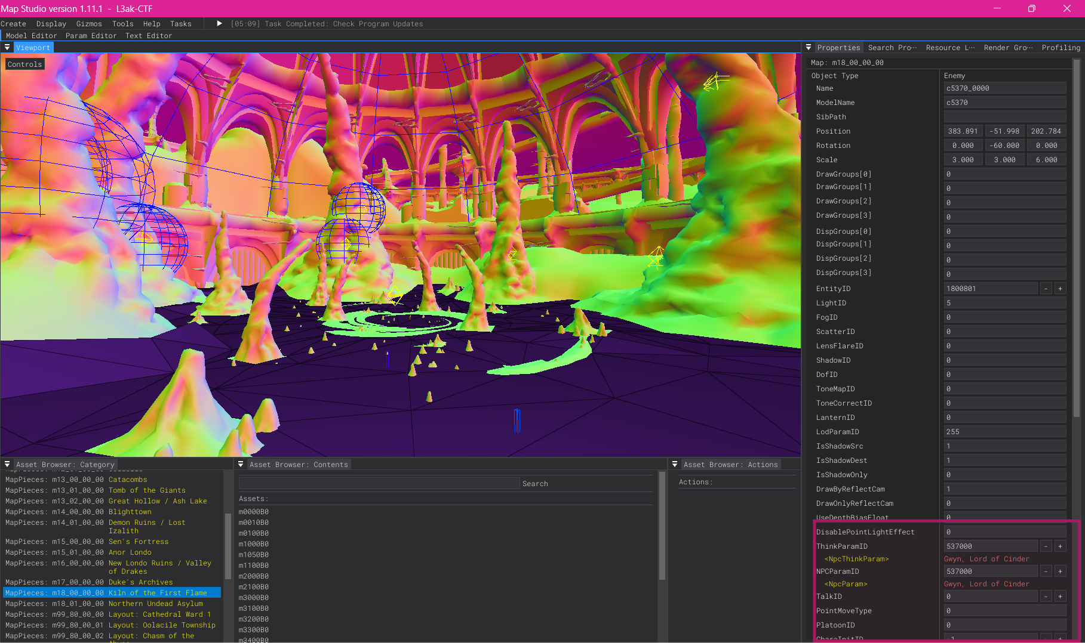Open the Viewport panel dropdown triangle

click(7, 47)
